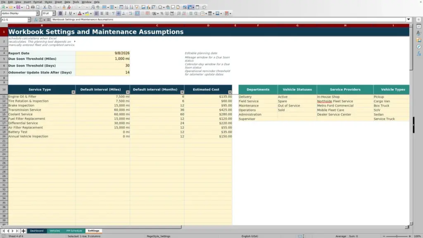Click the Service Providers header cell
This screenshot has width=423, height=238.
tap(345, 90)
